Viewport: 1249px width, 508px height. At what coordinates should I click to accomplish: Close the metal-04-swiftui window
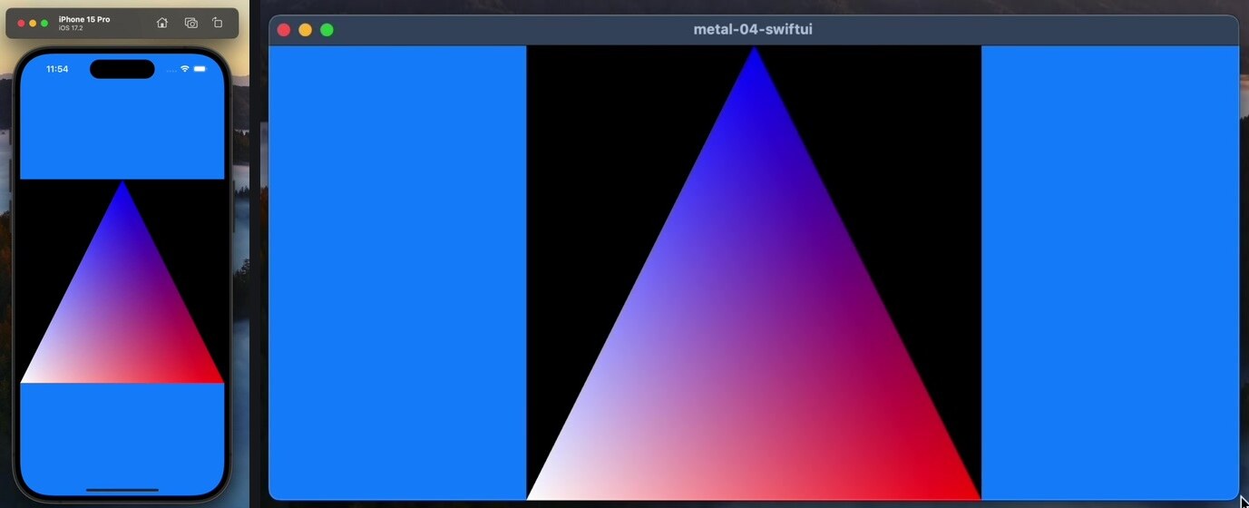point(284,30)
